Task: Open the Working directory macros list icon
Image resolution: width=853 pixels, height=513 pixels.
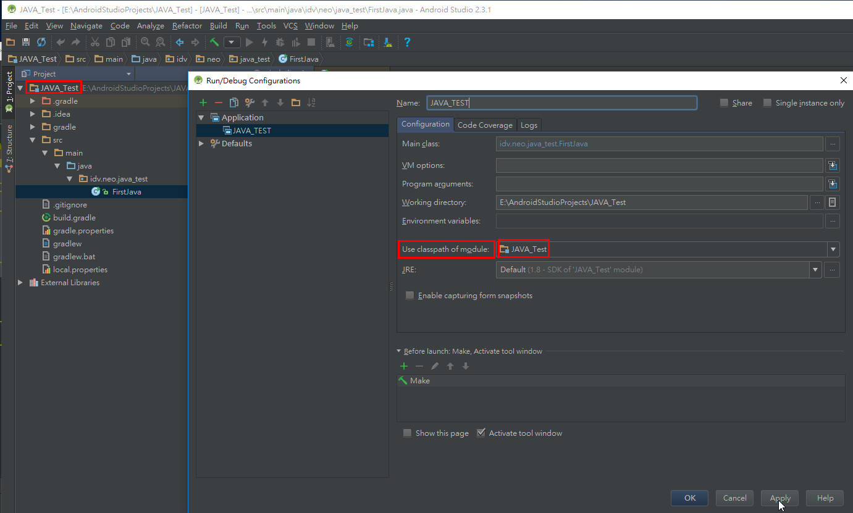Action: pyautogui.click(x=833, y=202)
